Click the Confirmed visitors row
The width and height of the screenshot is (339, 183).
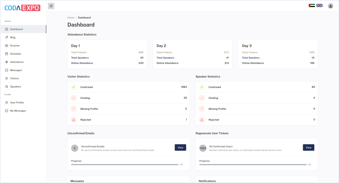[128, 87]
